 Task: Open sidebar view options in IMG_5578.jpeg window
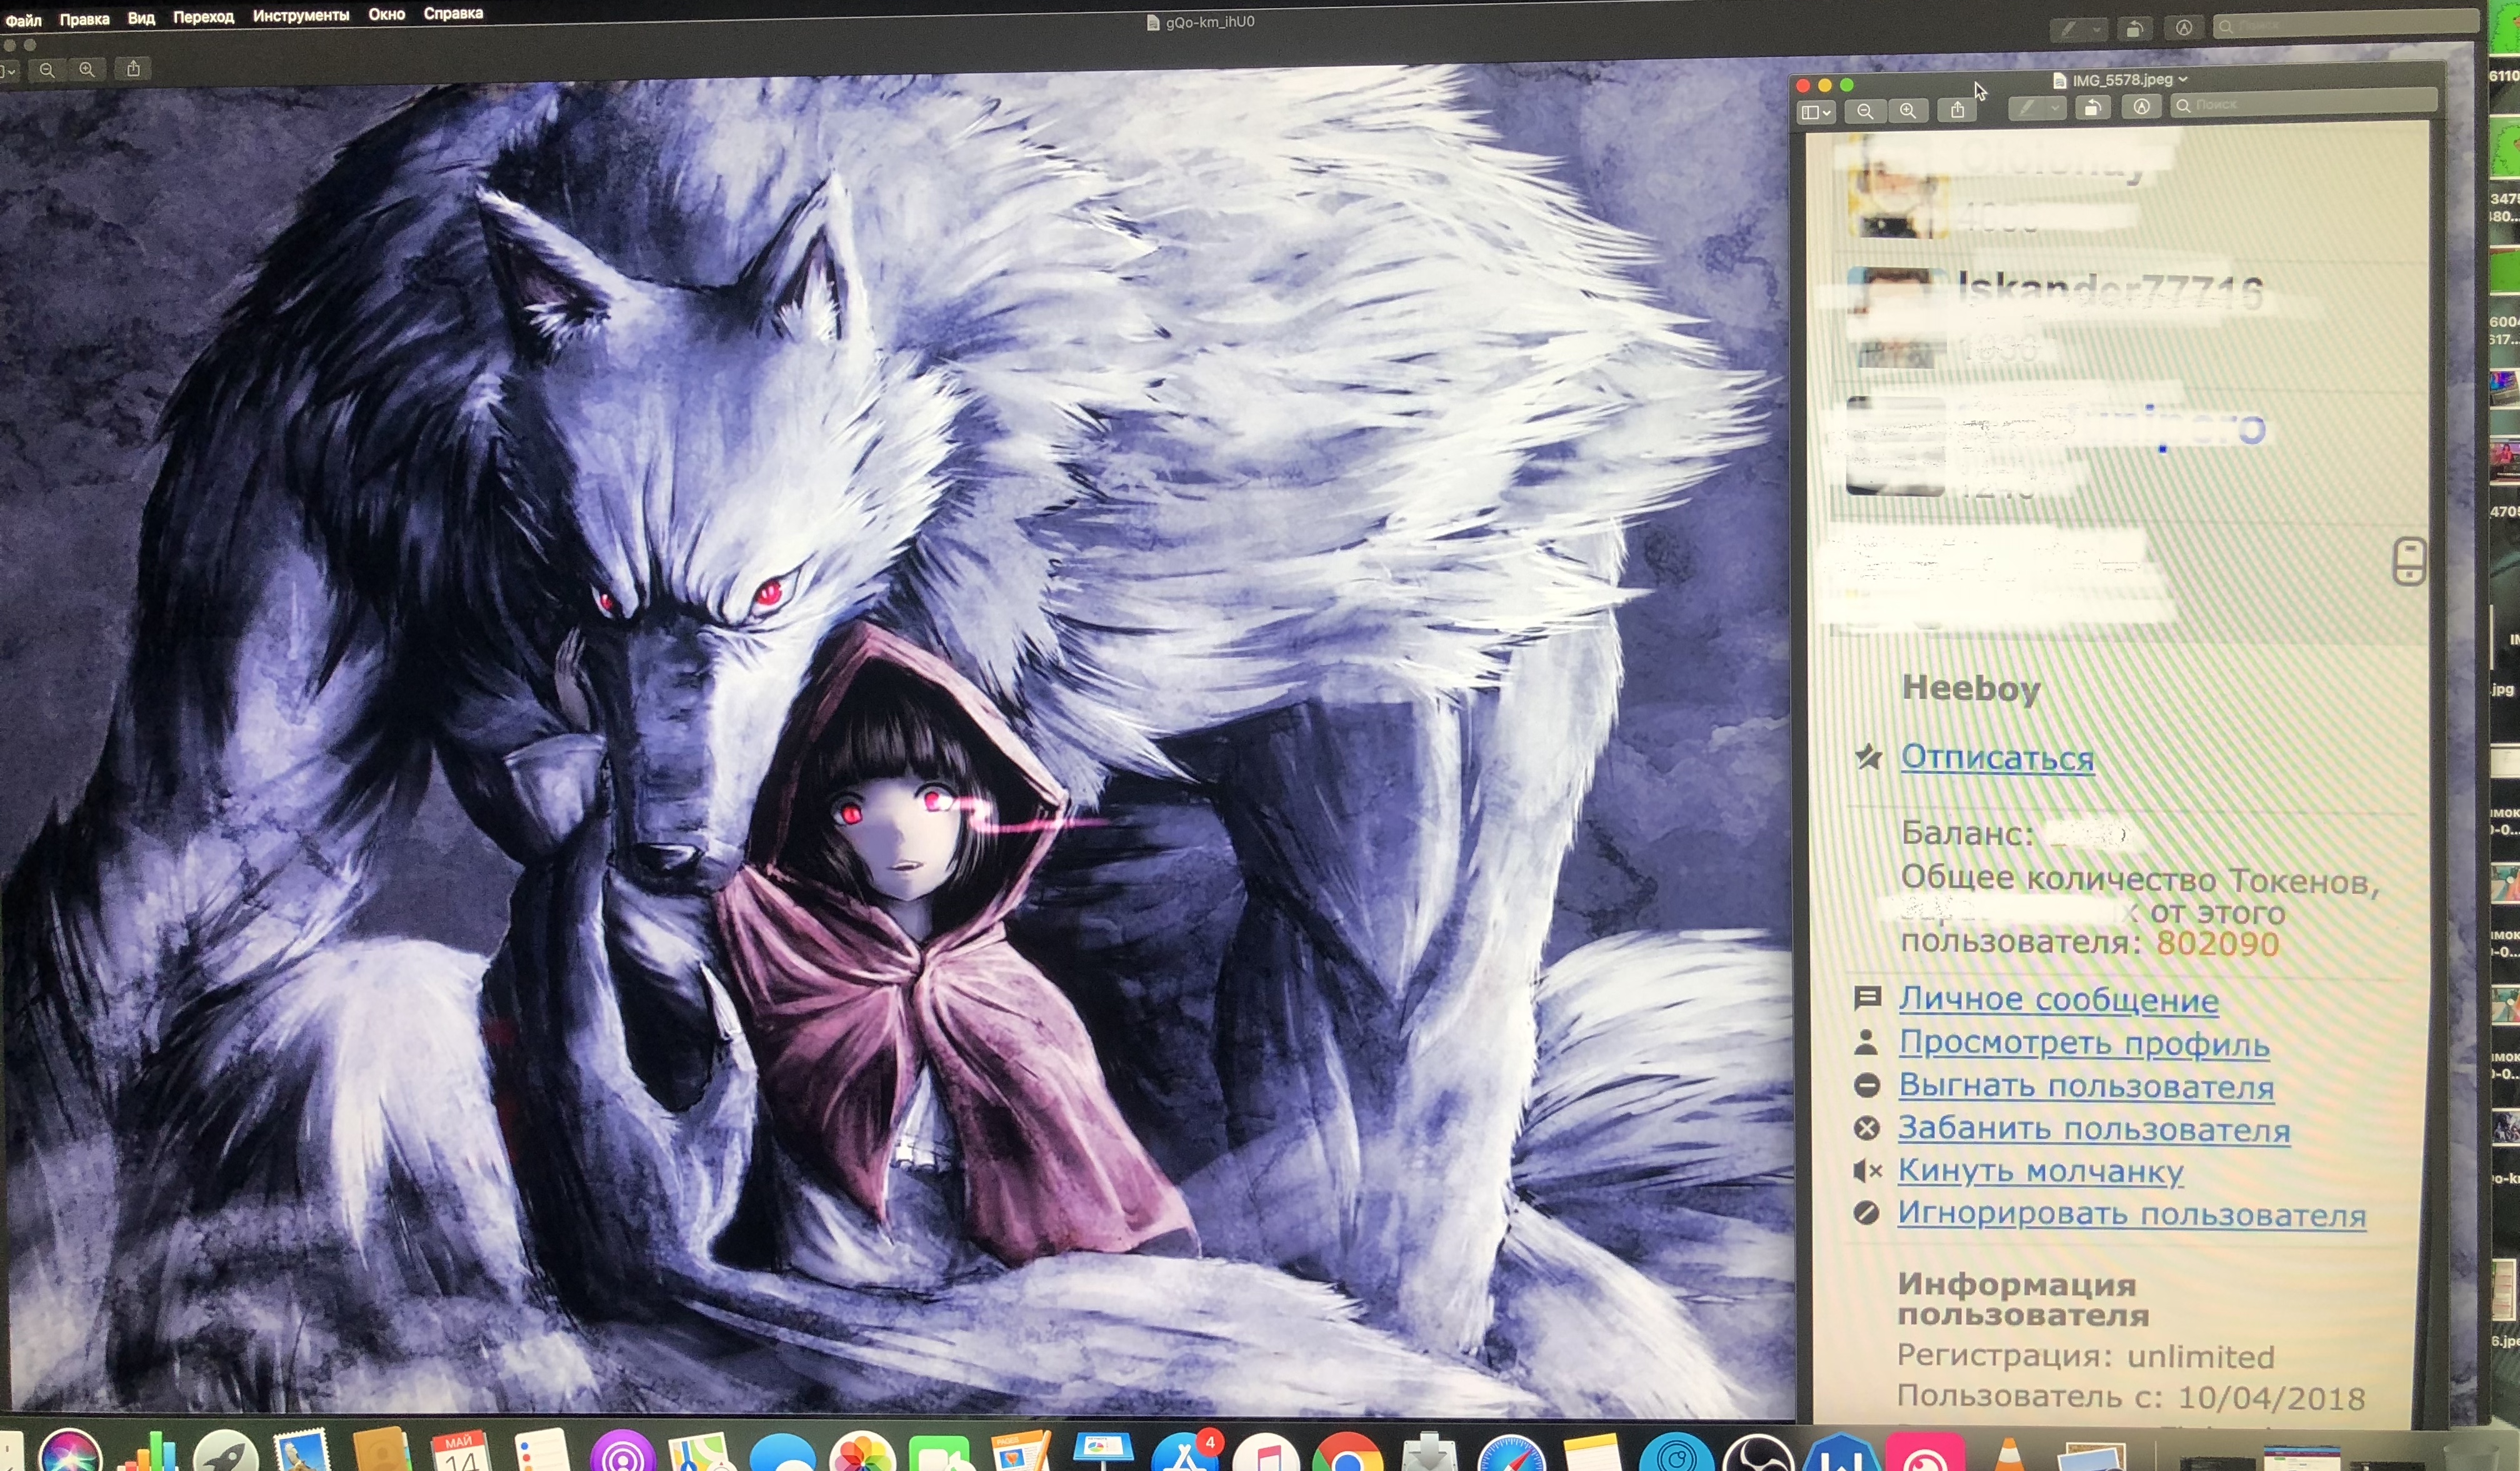pyautogui.click(x=1816, y=112)
